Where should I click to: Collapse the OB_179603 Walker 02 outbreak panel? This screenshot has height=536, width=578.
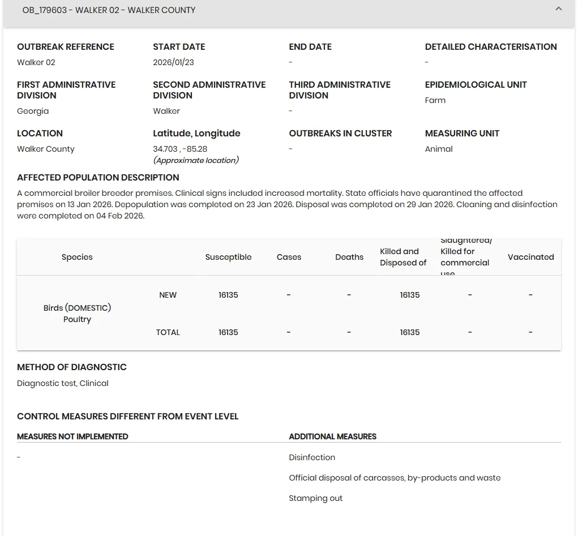(558, 9)
